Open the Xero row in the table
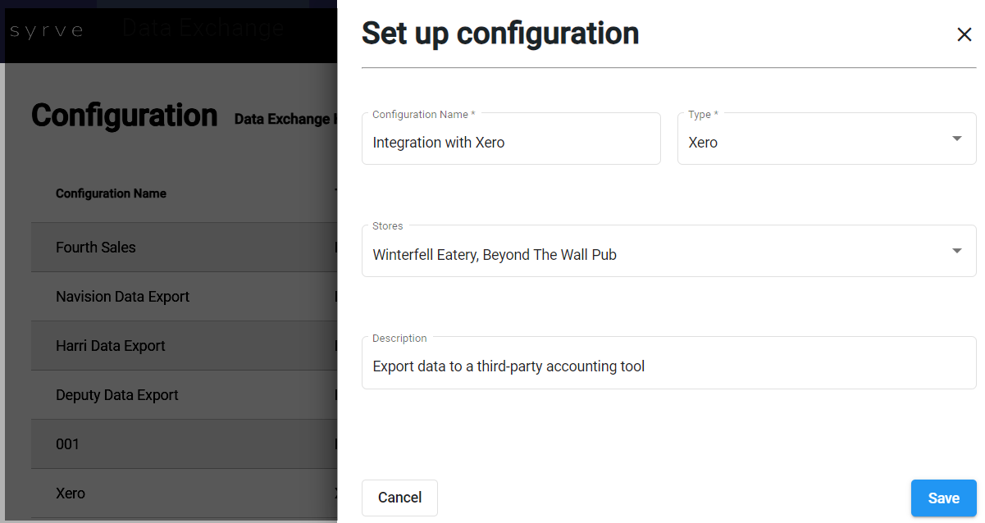This screenshot has width=985, height=523. coord(71,493)
